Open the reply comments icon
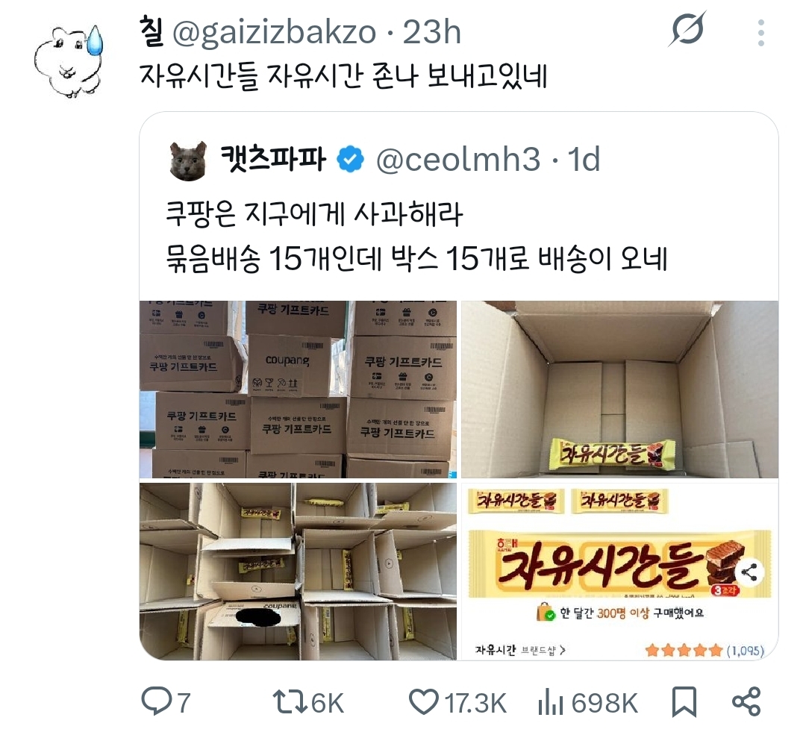This screenshot has width=806, height=735. click(154, 701)
